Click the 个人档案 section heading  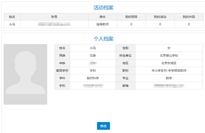[x=104, y=39]
